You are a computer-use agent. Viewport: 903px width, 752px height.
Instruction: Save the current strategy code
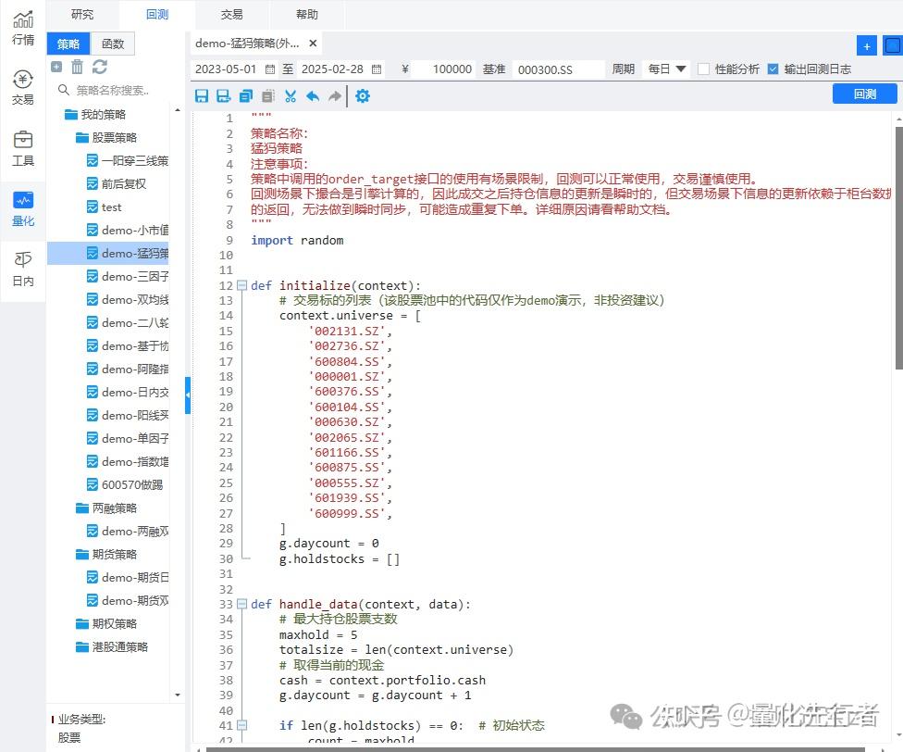[202, 95]
